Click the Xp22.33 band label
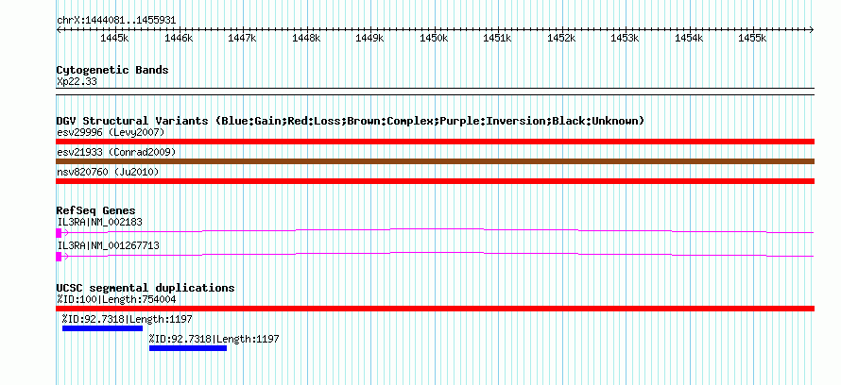Screen dimensions: 841x385 pos(77,82)
